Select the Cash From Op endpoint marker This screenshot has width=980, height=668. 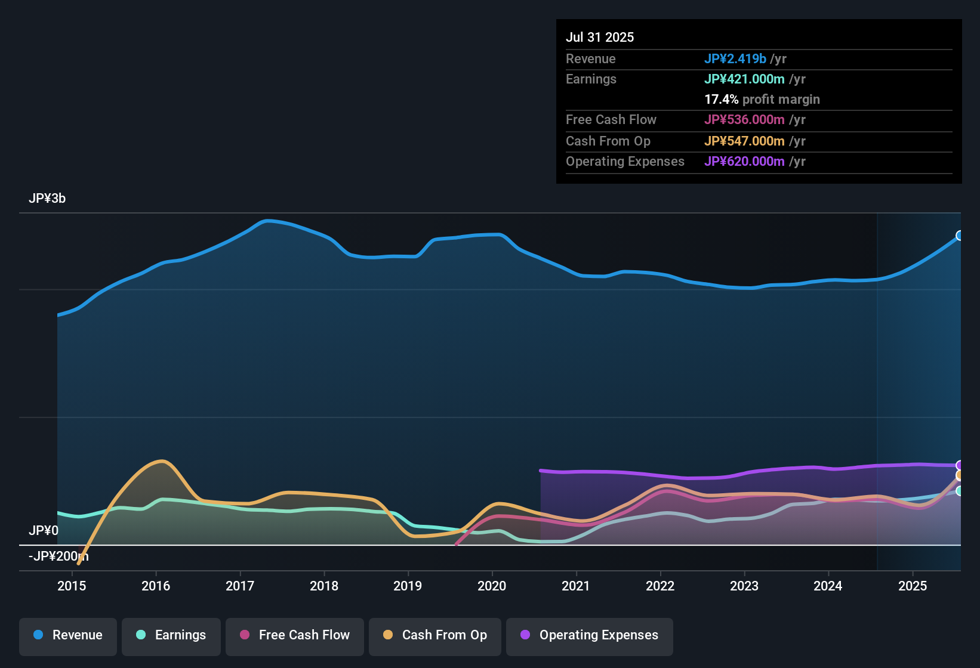(x=960, y=475)
